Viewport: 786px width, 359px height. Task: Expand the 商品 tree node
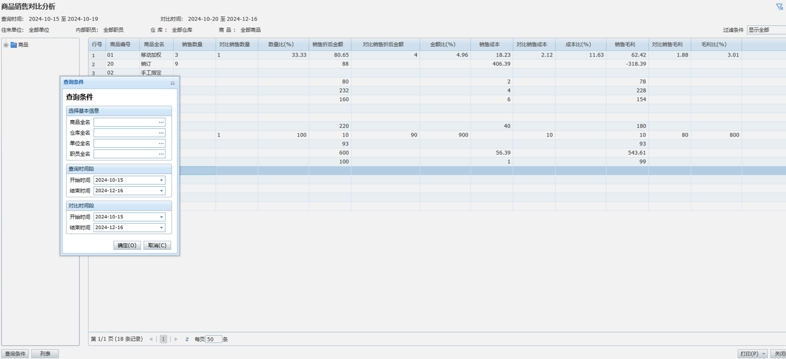6,45
